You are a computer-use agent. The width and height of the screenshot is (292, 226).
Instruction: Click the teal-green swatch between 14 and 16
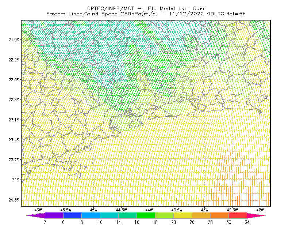127,215
